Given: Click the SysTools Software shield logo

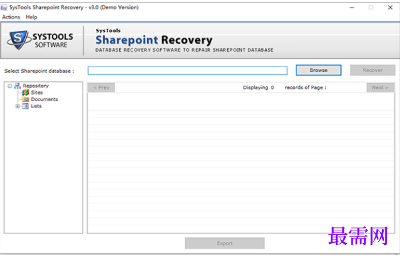Looking at the screenshot, I should (x=18, y=40).
